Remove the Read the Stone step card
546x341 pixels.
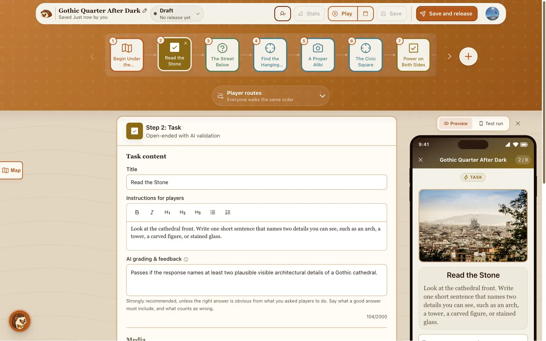pyautogui.click(x=186, y=43)
